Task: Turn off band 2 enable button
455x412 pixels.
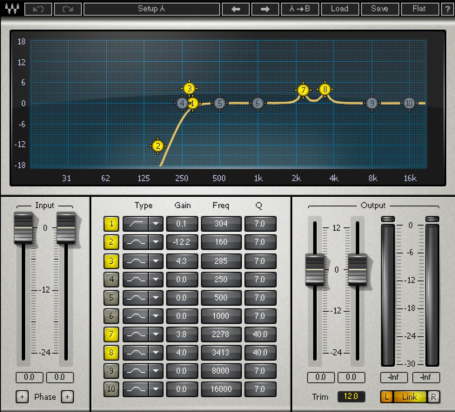Action: [111, 242]
